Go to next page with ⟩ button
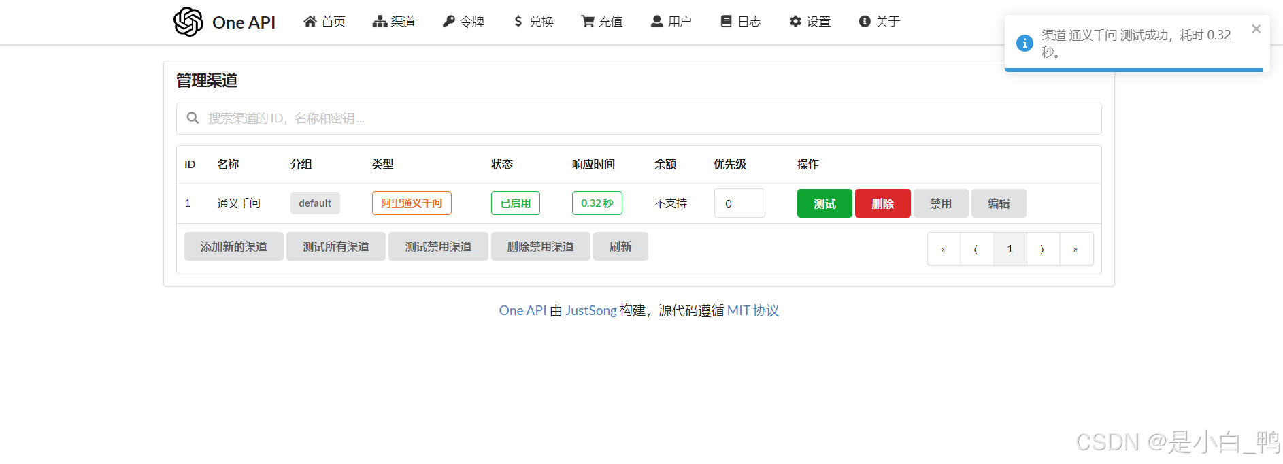Image resolution: width=1283 pixels, height=464 pixels. 1043,249
